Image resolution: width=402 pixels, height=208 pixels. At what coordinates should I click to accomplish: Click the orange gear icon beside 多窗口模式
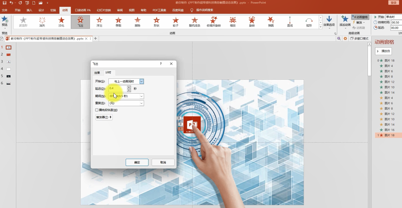[345, 39]
